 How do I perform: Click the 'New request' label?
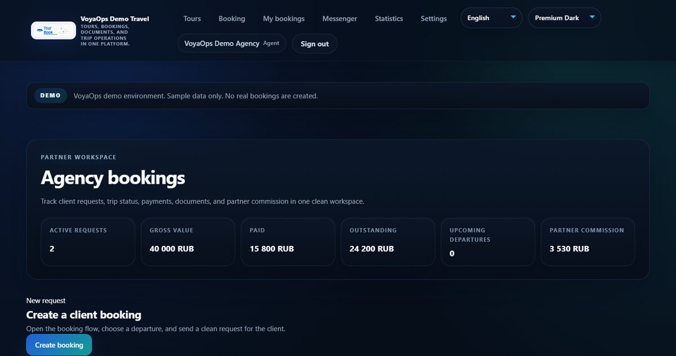click(46, 301)
